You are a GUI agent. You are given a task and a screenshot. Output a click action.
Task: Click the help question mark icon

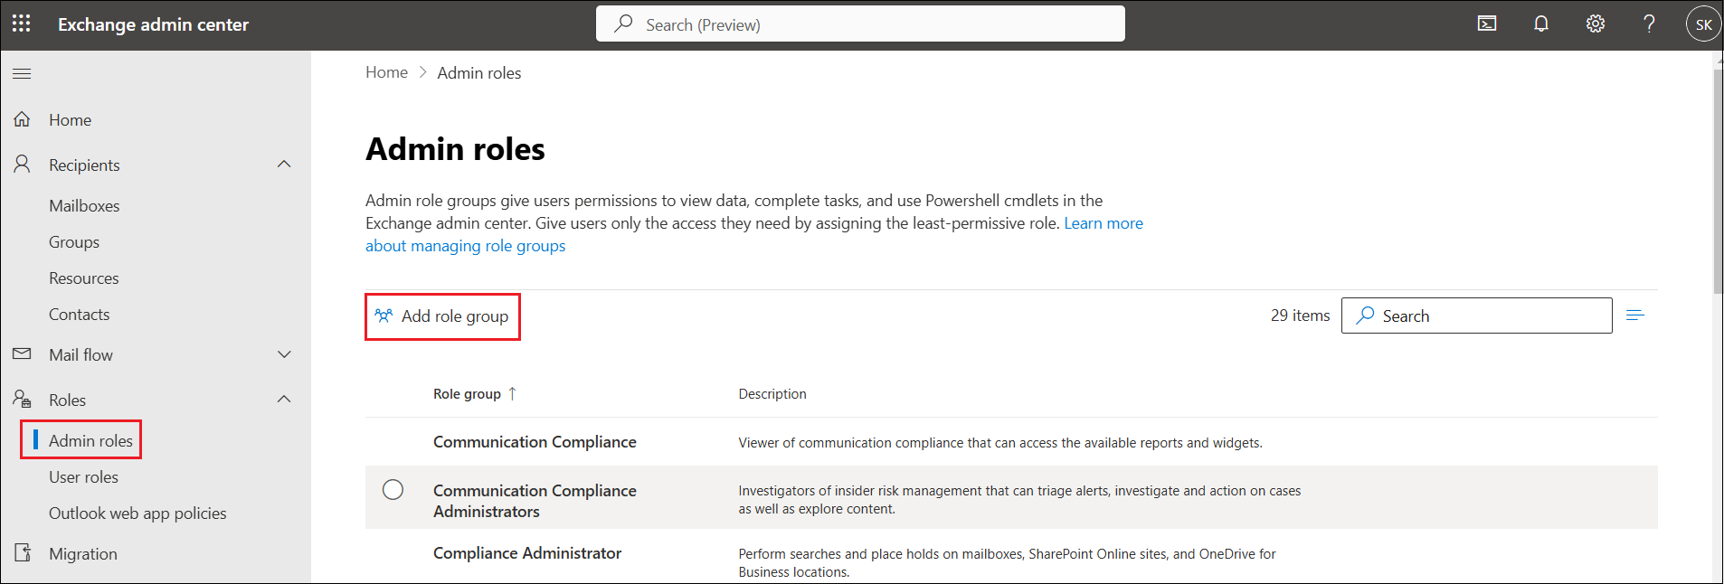(1649, 24)
